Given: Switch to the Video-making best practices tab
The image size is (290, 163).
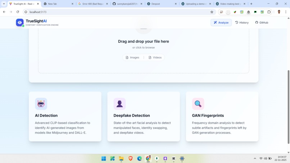Looking at the screenshot, I should click(231, 4).
